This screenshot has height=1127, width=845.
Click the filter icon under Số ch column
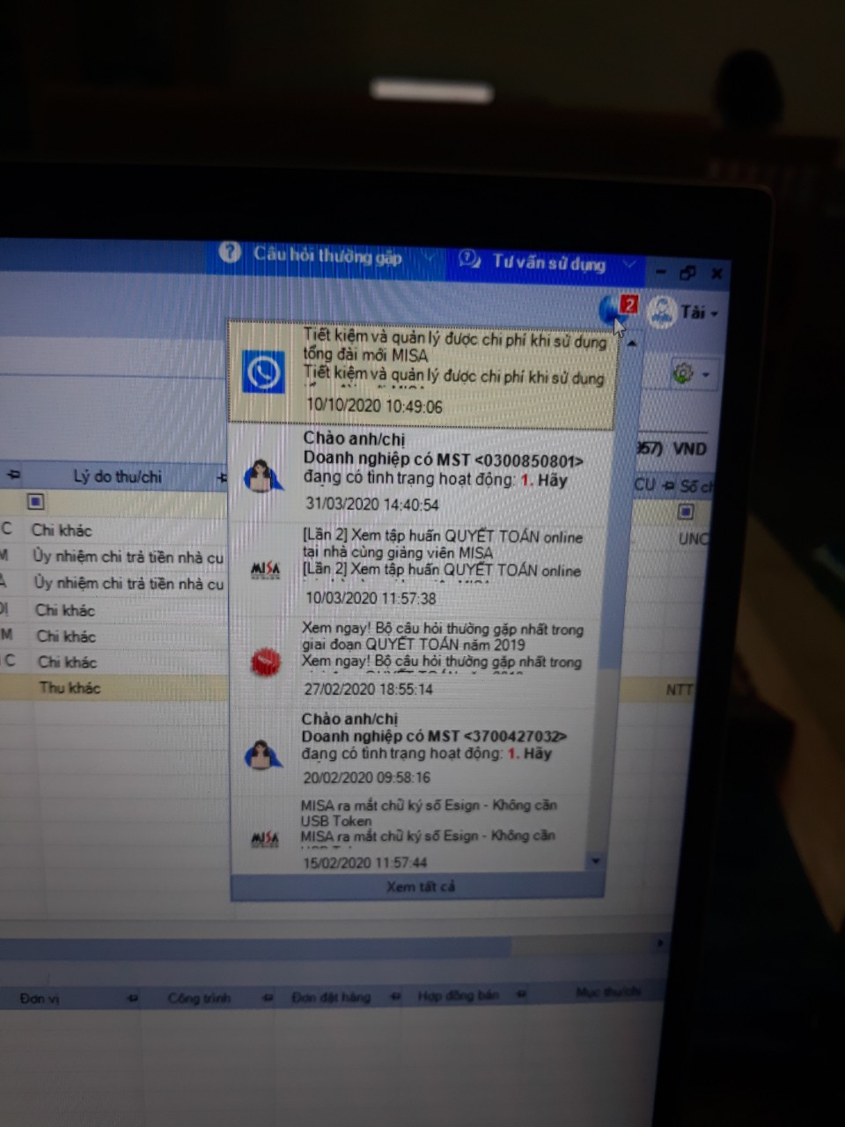(686, 512)
